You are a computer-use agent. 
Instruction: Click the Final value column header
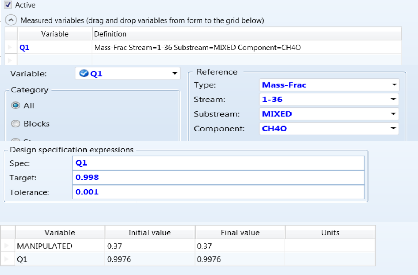click(240, 232)
